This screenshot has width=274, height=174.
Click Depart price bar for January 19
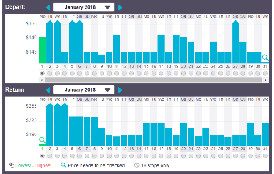176,49
